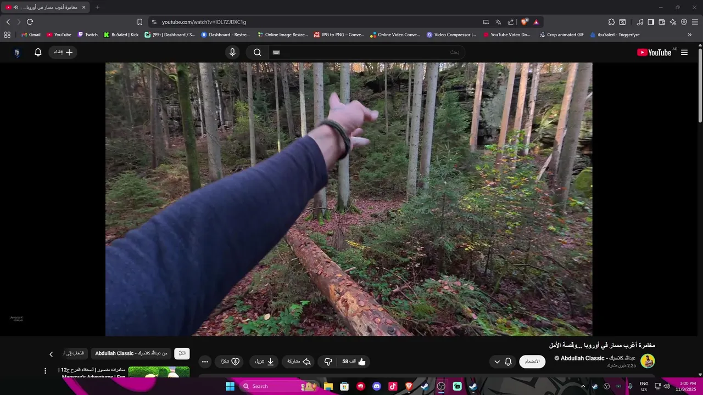The image size is (703, 395).
Task: Open the ibuSaled - Triggerfyre bookmark
Action: tap(615, 35)
